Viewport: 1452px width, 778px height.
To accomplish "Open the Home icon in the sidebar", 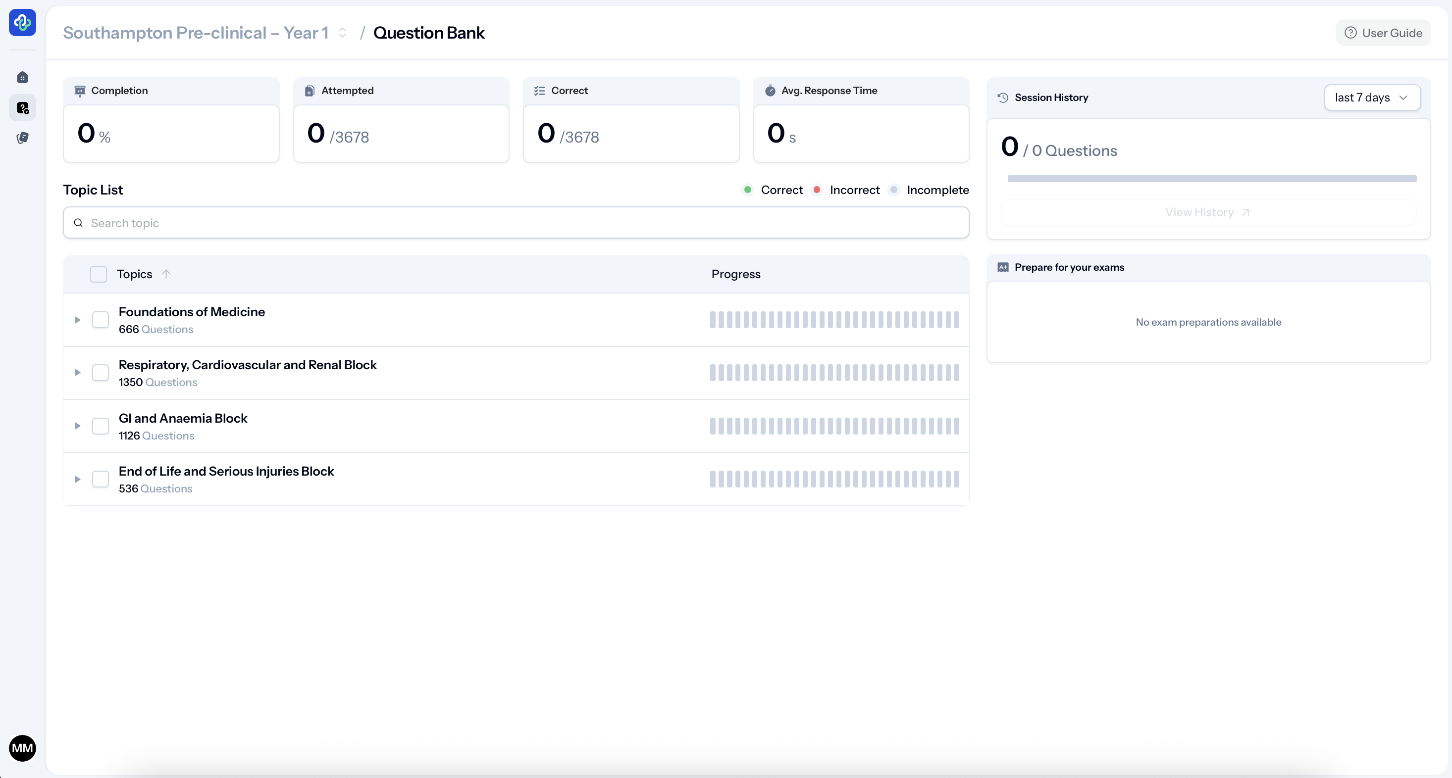I will pyautogui.click(x=23, y=77).
